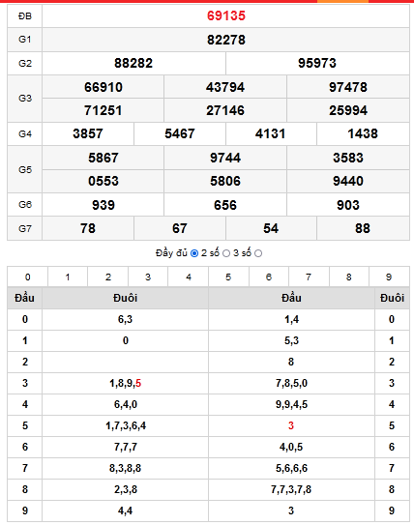Image resolution: width=414 pixels, height=525 pixels.
Task: Click G4 number 5467
Action: 180,134
